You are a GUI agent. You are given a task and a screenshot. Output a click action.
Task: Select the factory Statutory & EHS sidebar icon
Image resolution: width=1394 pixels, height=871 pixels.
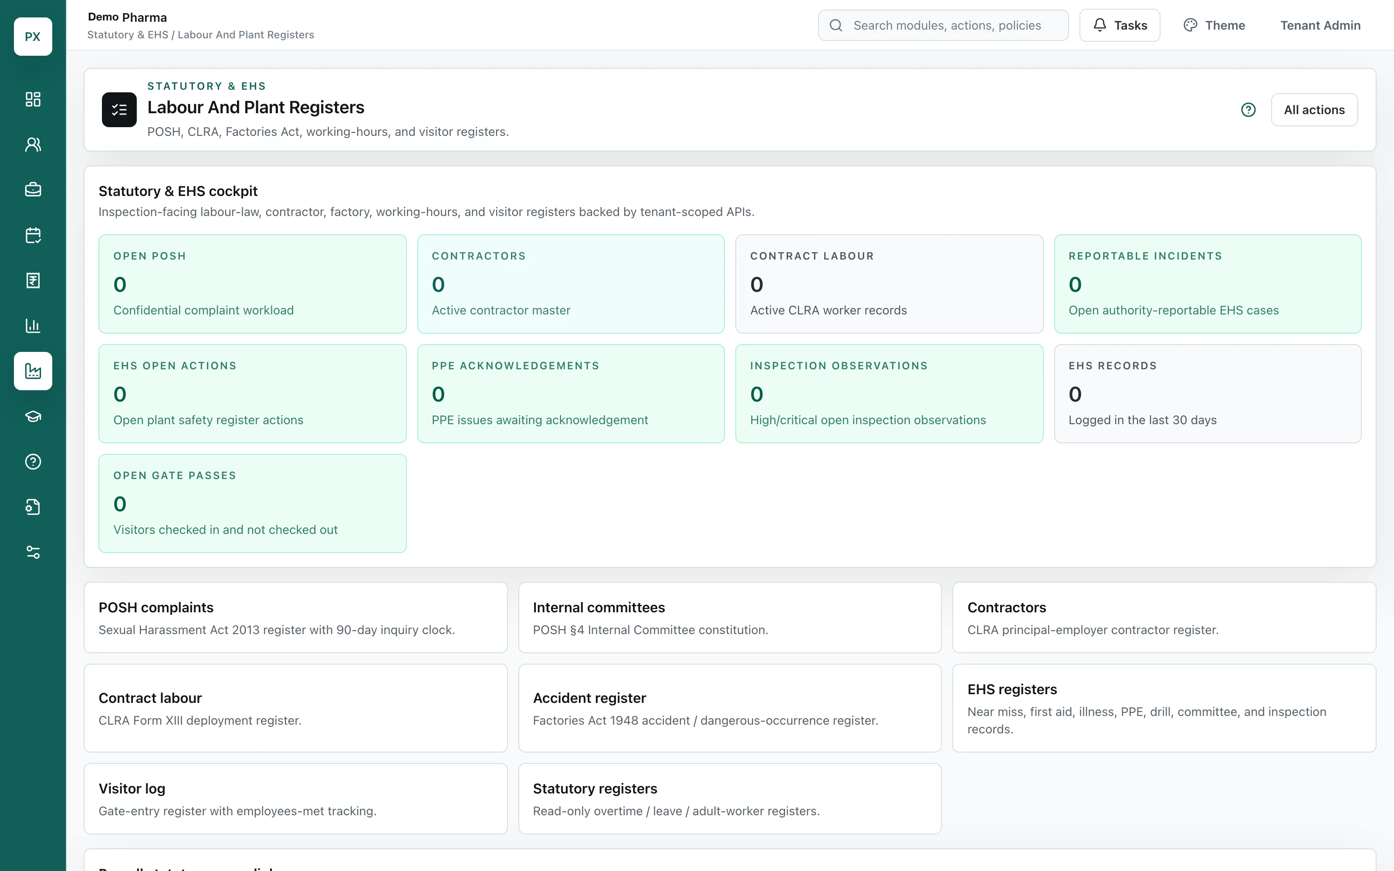pyautogui.click(x=33, y=371)
